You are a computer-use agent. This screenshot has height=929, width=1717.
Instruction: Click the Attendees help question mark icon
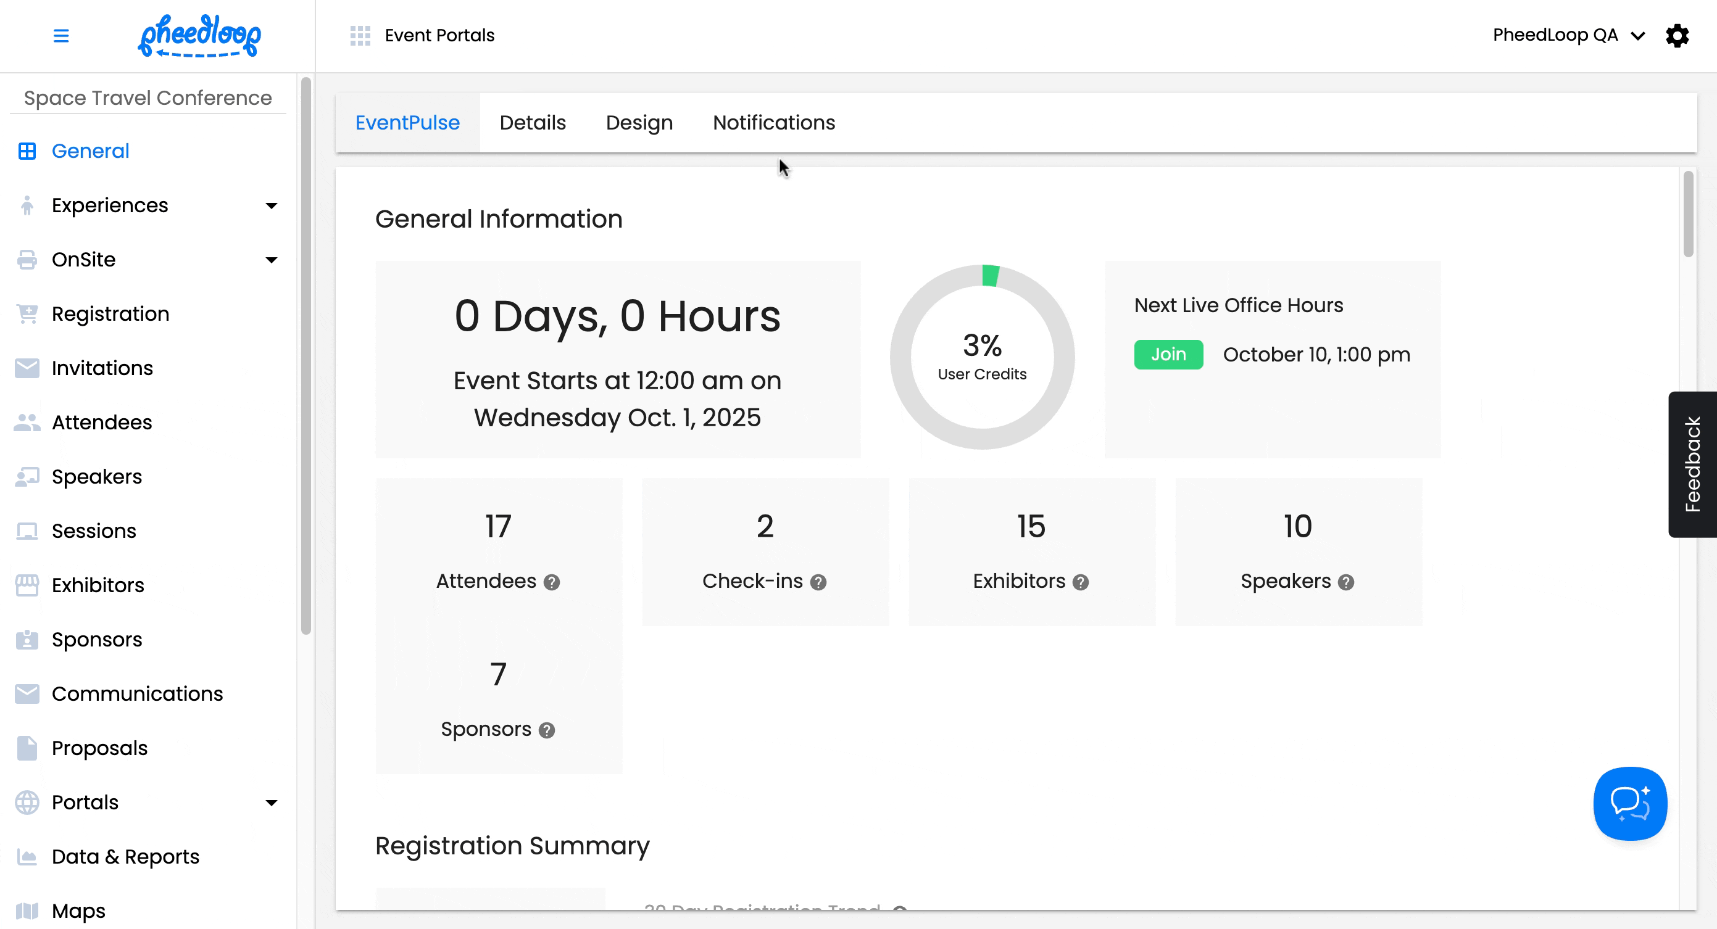551,582
